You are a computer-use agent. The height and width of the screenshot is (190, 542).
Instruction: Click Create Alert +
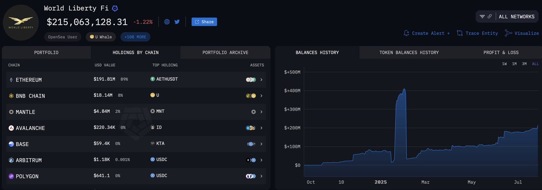click(x=431, y=33)
